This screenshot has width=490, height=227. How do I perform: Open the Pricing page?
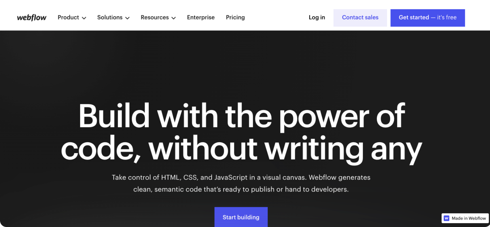(x=235, y=17)
